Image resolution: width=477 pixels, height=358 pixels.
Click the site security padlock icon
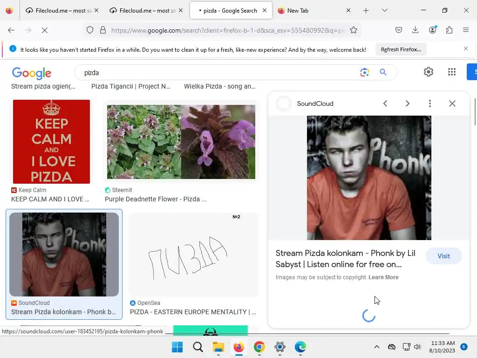103,30
